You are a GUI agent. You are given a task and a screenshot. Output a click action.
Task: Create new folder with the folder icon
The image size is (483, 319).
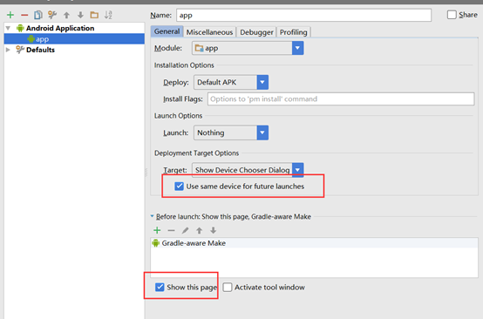(94, 15)
